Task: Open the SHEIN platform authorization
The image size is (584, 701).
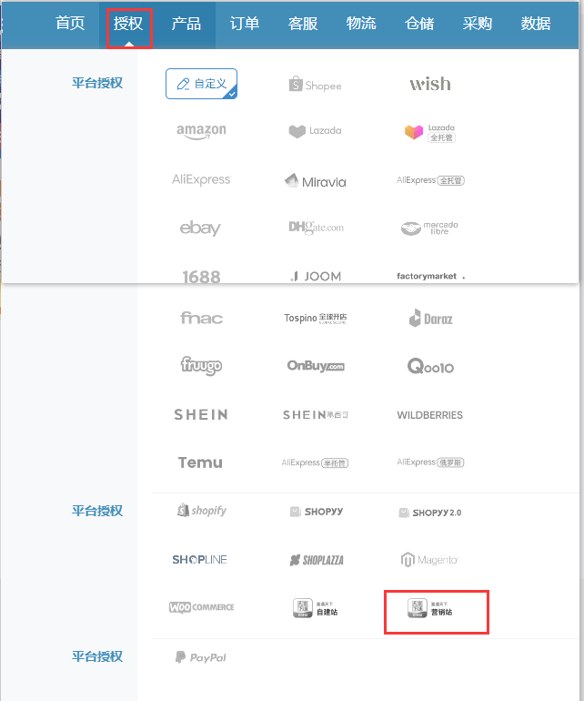Action: click(x=201, y=414)
